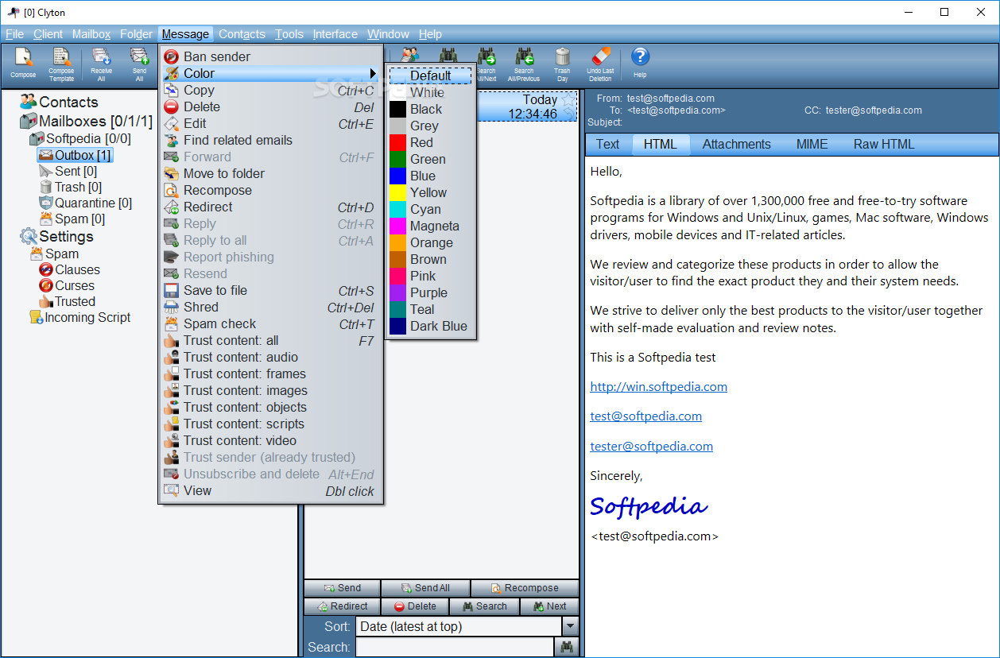Click the Next button below list
This screenshot has width=1000, height=658.
click(x=549, y=606)
